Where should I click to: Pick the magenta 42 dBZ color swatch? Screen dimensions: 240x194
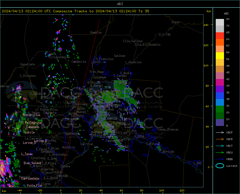(x=220, y=82)
